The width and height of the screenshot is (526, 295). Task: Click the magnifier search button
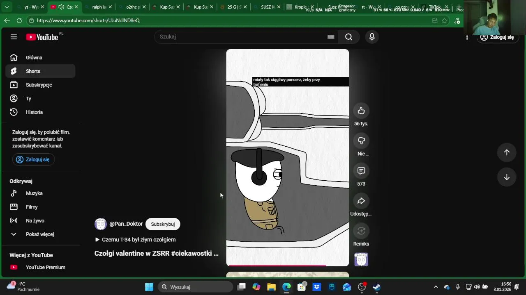(x=349, y=37)
